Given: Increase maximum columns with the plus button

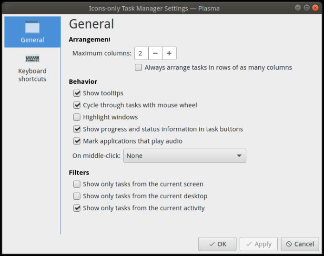Looking at the screenshot, I should tap(169, 53).
